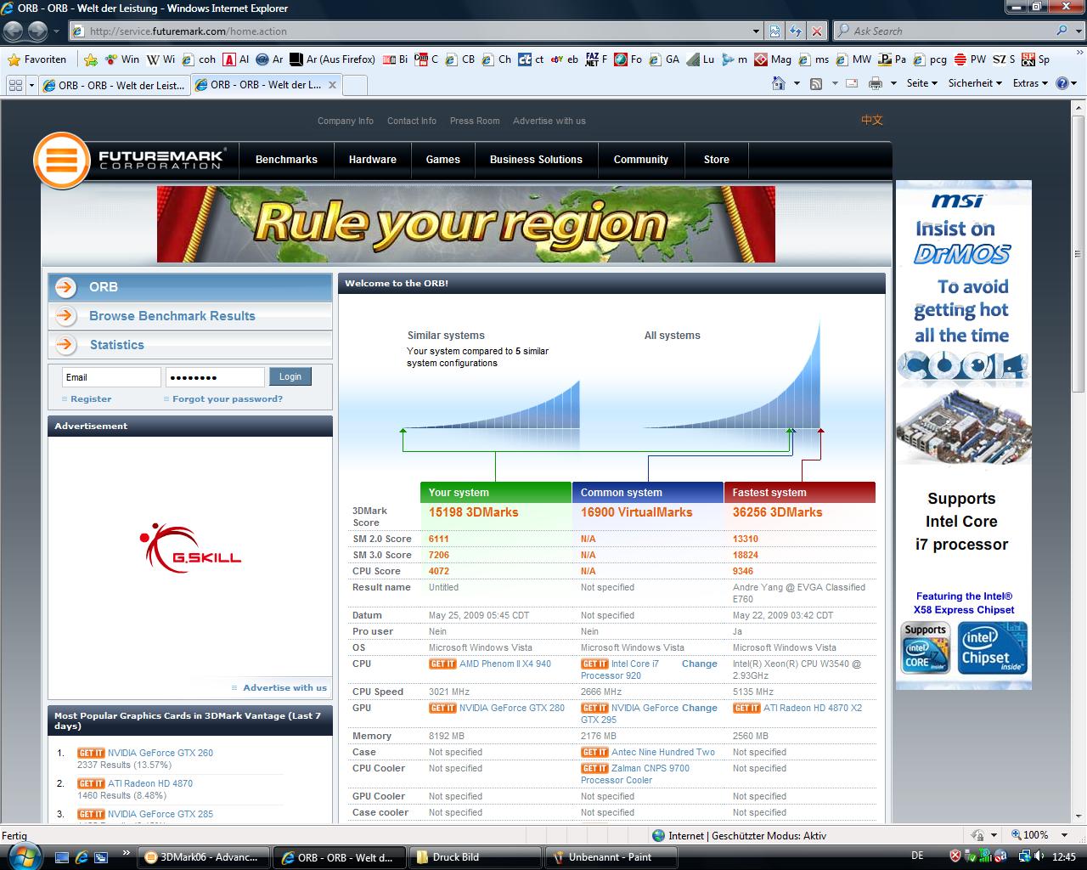Open the eBay eb bookmark
The height and width of the screenshot is (870, 1087).
pyautogui.click(x=565, y=59)
